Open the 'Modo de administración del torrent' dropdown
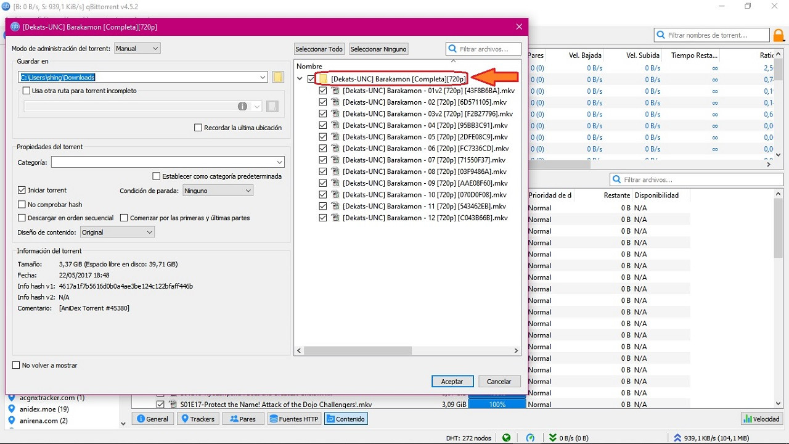The width and height of the screenshot is (789, 444). [137, 48]
